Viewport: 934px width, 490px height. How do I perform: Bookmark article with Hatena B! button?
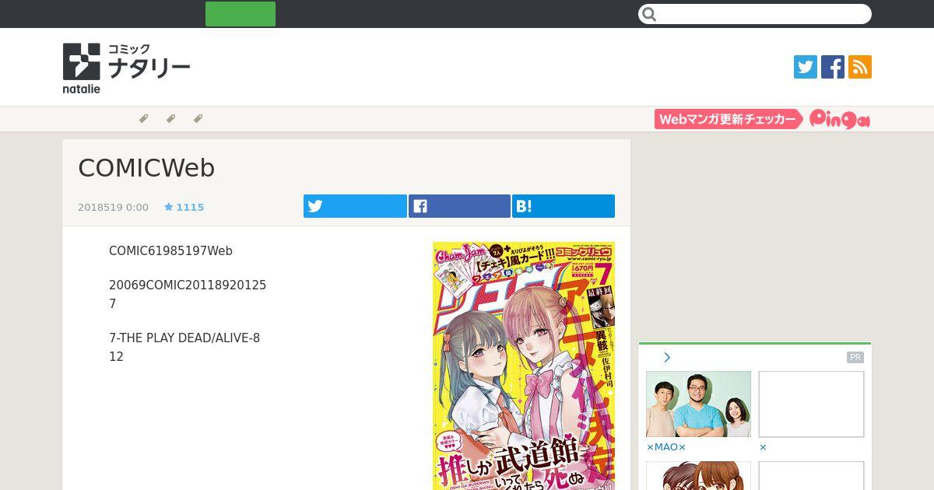[564, 206]
